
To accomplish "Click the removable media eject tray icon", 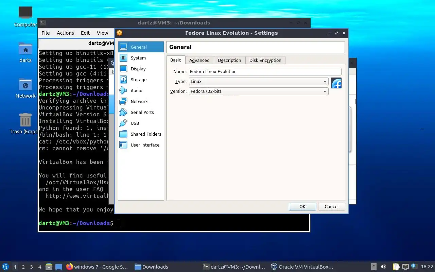I will pyautogui.click(x=373, y=267).
